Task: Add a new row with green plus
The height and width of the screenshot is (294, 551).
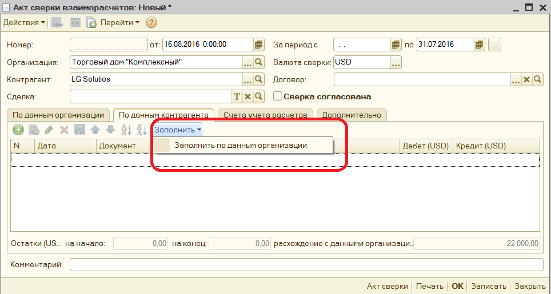Action: click(x=18, y=130)
